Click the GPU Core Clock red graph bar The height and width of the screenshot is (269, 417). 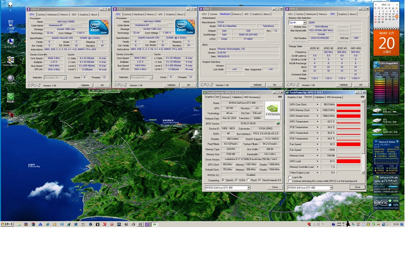[349, 105]
